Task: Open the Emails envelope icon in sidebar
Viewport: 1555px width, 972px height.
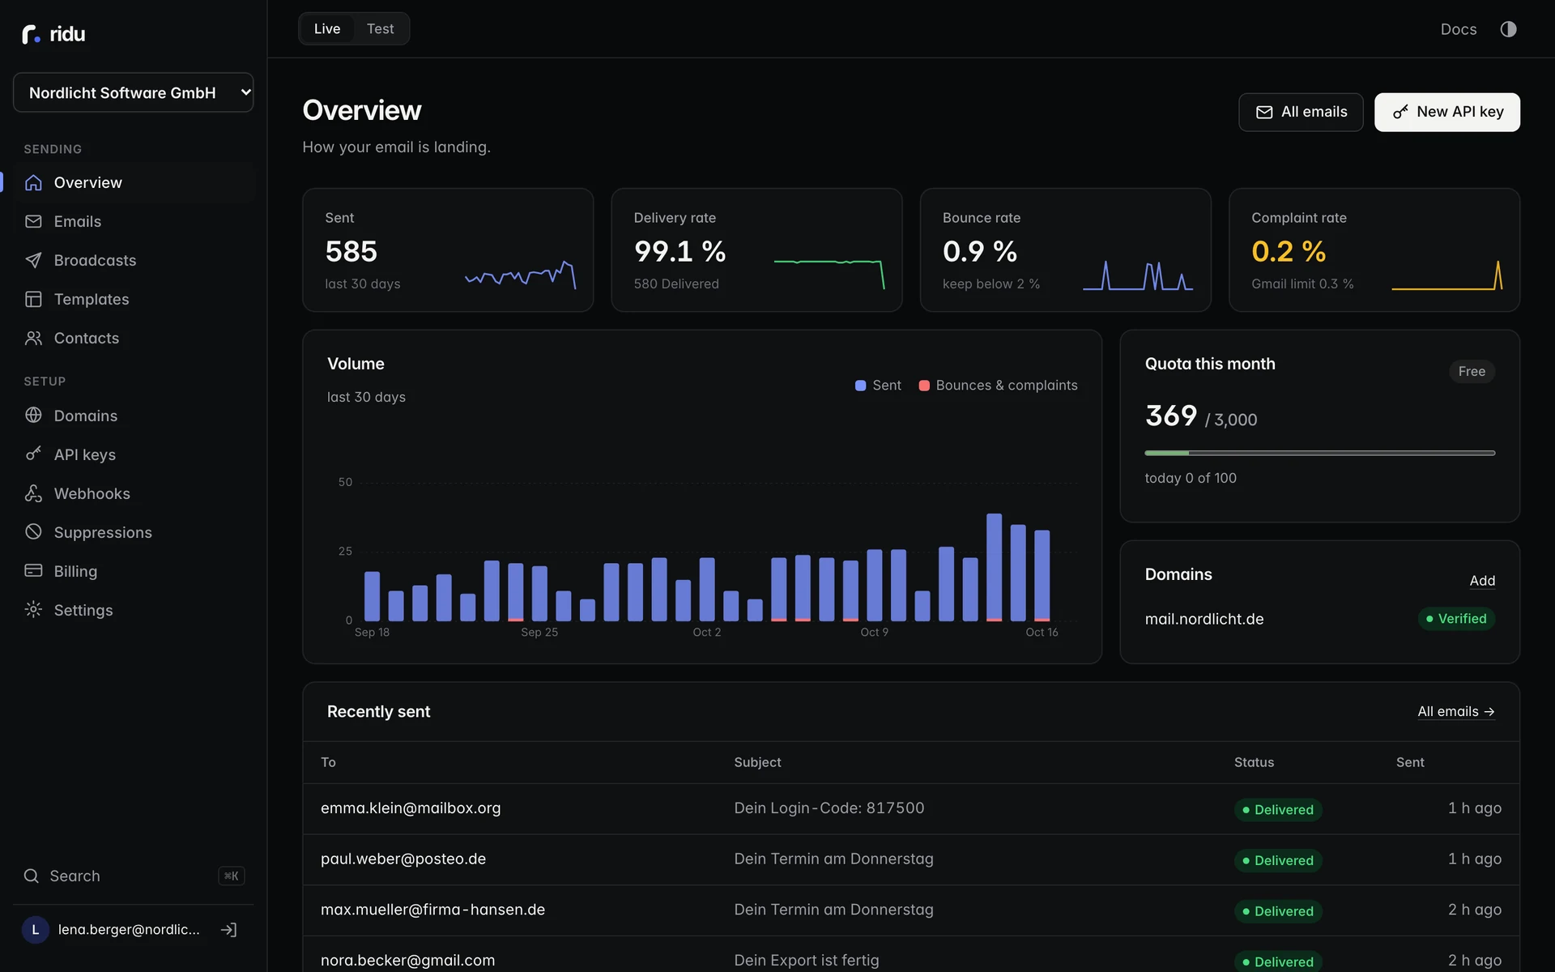Action: pyautogui.click(x=33, y=221)
